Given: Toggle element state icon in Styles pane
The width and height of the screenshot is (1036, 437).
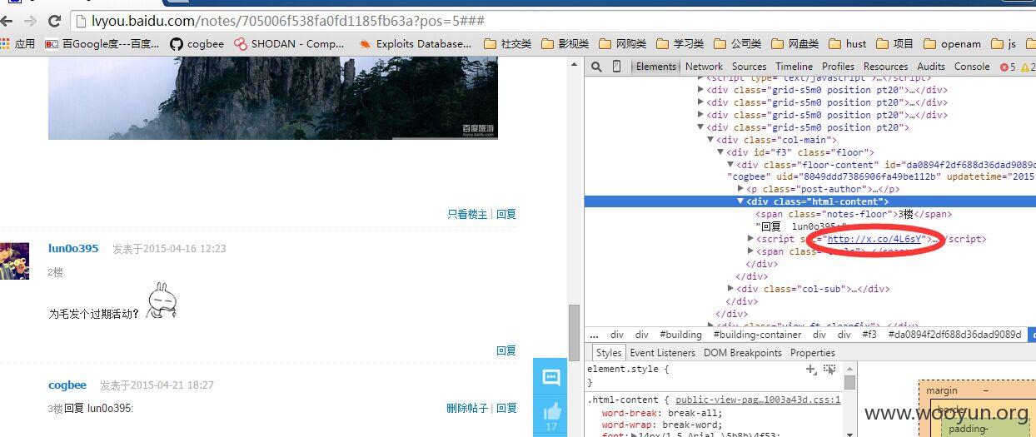Looking at the screenshot, I should tap(829, 369).
